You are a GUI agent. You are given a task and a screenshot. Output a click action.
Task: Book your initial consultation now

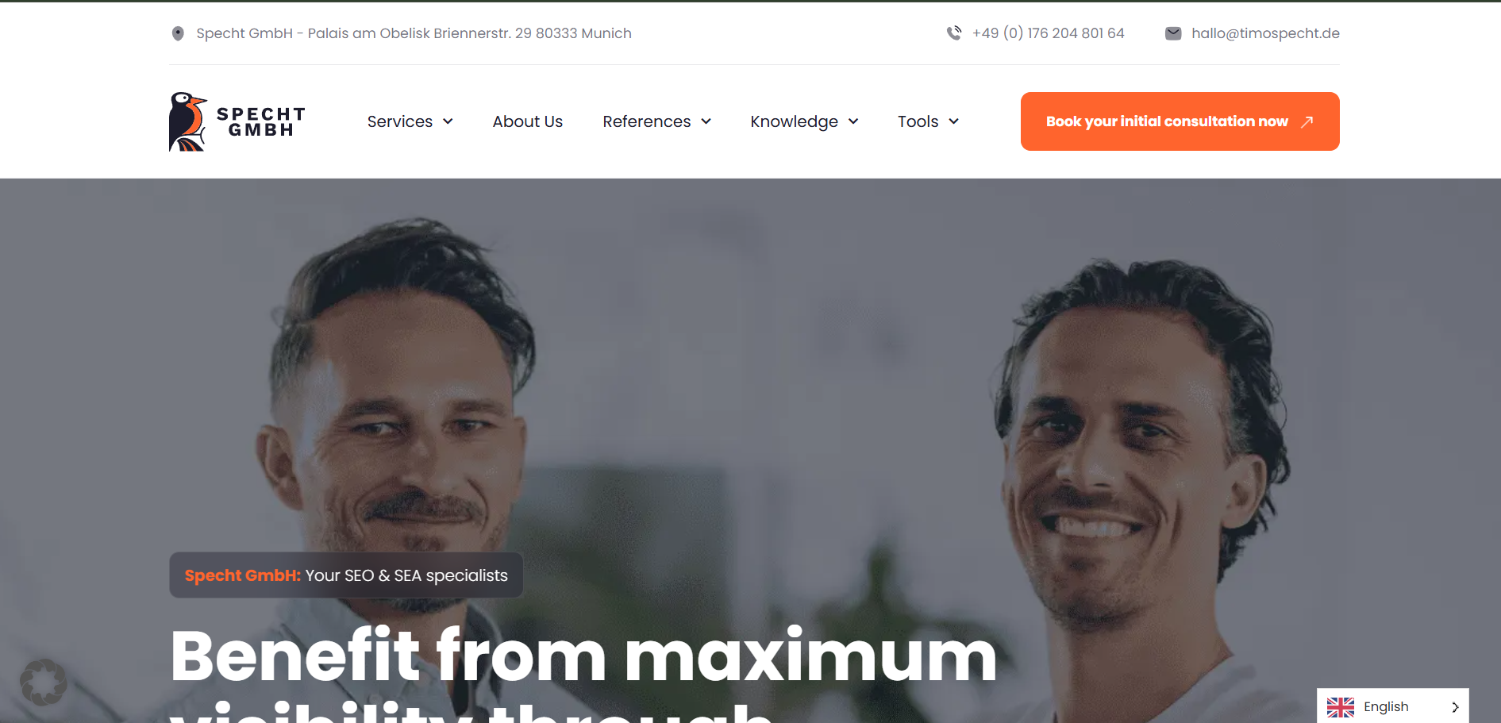click(1180, 121)
